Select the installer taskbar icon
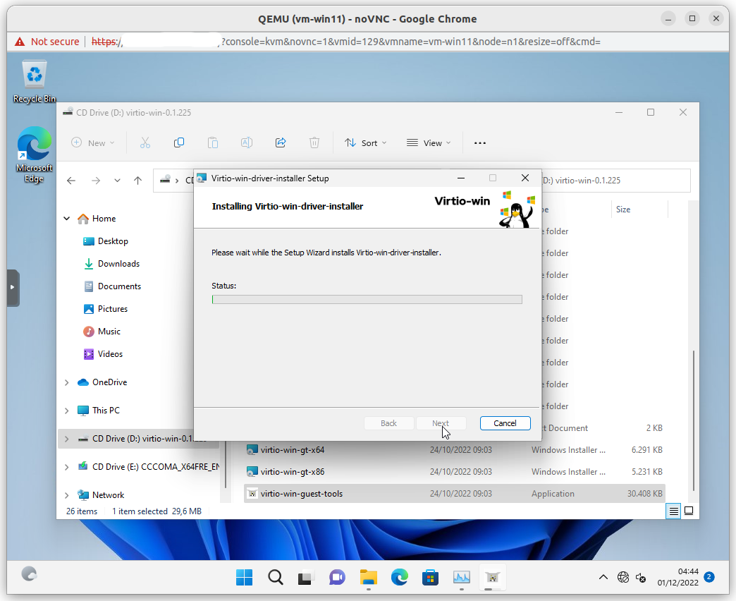 [492, 578]
